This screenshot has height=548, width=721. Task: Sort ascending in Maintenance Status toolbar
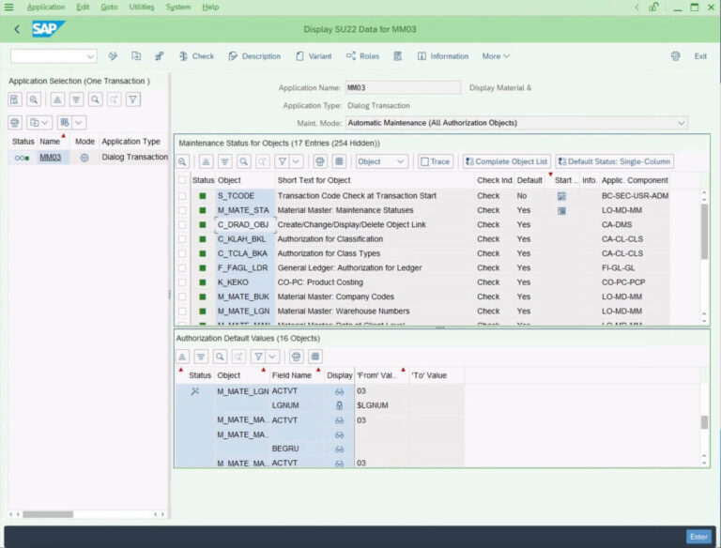(x=206, y=161)
